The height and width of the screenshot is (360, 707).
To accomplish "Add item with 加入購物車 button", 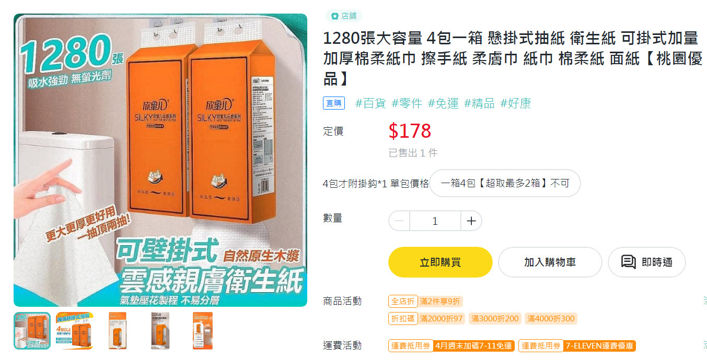I will [x=550, y=262].
